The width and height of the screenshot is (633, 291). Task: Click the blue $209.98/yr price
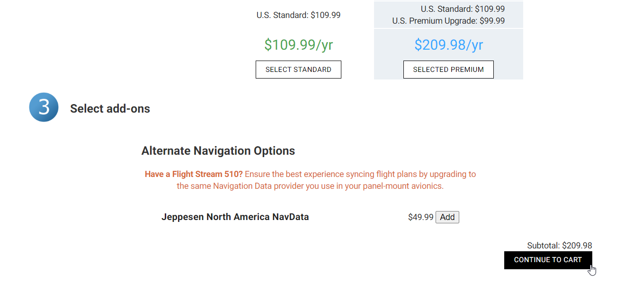[x=449, y=45]
